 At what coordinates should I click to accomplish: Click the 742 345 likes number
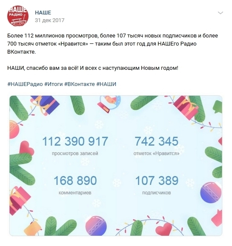(157, 141)
